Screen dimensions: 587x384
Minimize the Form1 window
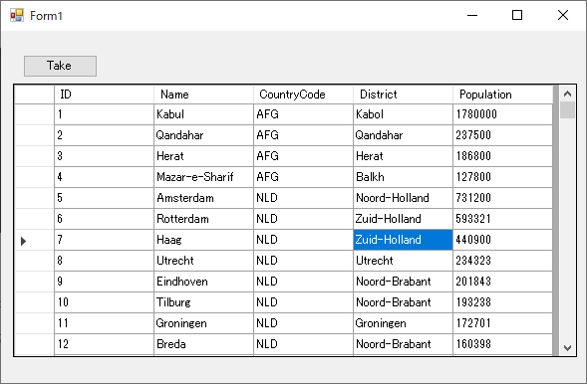472,15
